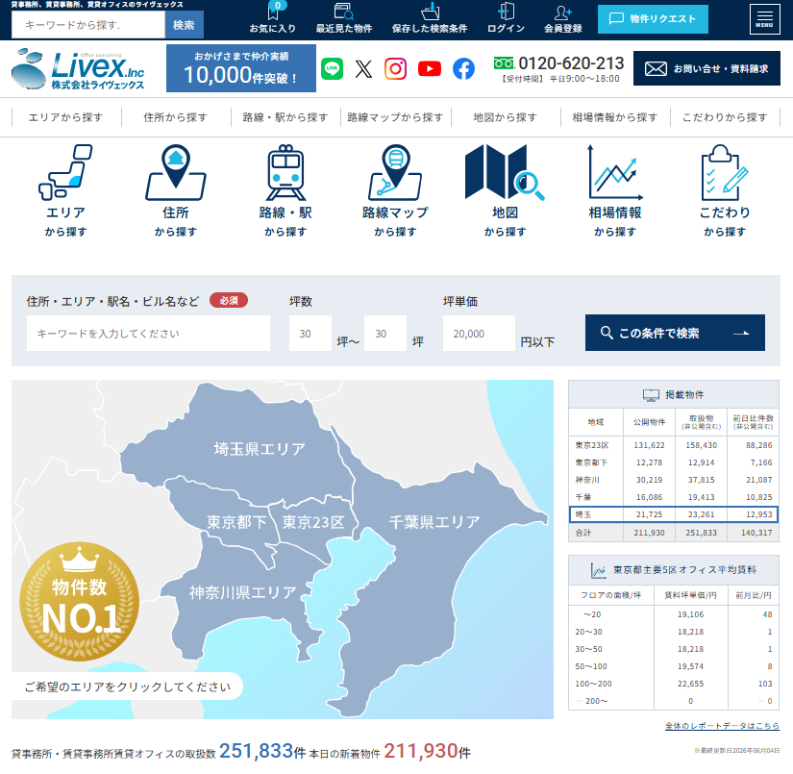
Task: Click the header 検索 button
Action: coord(184,25)
